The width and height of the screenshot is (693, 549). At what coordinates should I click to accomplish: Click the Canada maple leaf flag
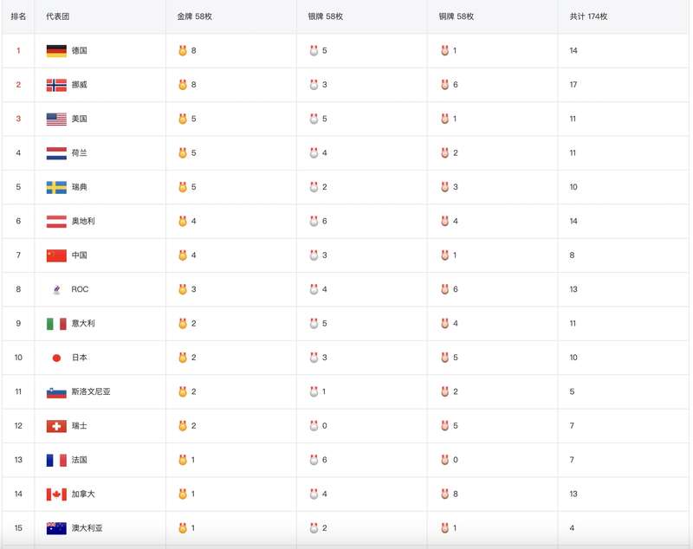pos(56,494)
